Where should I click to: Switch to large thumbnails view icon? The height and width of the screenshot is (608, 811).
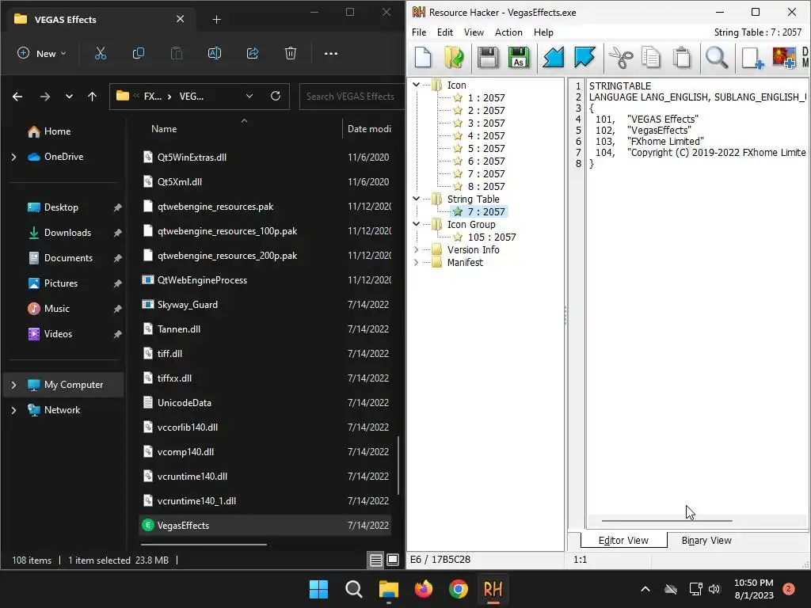[393, 560]
